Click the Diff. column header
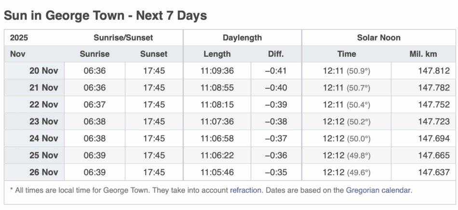 (276, 54)
